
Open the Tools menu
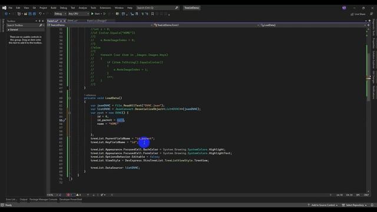(x=93, y=8)
